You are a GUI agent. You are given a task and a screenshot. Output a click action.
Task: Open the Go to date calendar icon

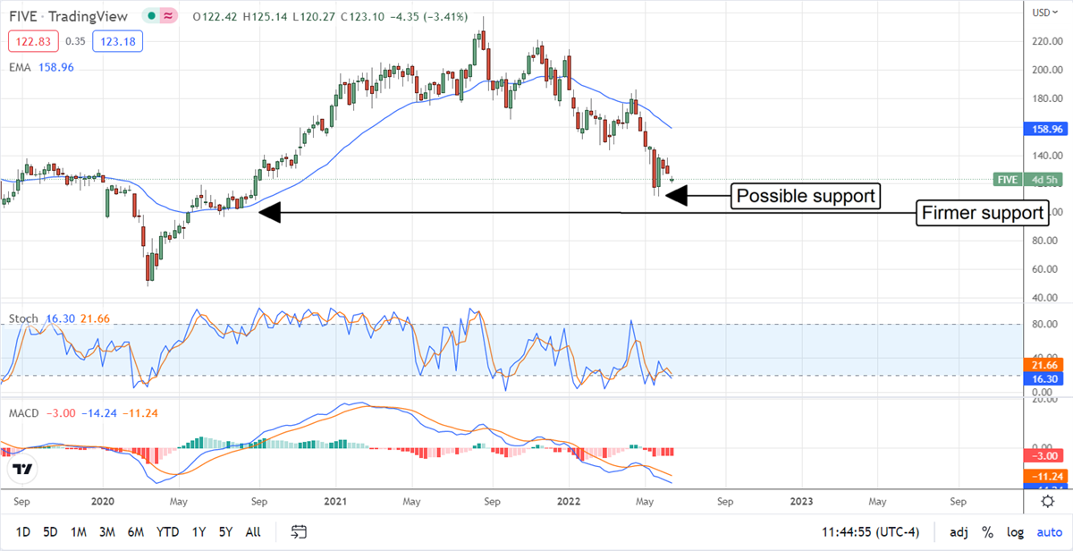[300, 532]
